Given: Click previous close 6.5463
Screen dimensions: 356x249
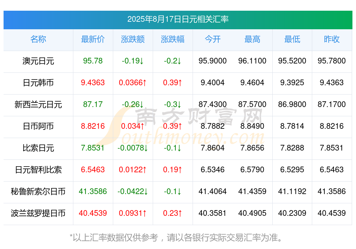Looking at the screenshot, I should pos(332,170).
